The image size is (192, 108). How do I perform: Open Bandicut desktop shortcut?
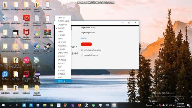tap(5, 75)
